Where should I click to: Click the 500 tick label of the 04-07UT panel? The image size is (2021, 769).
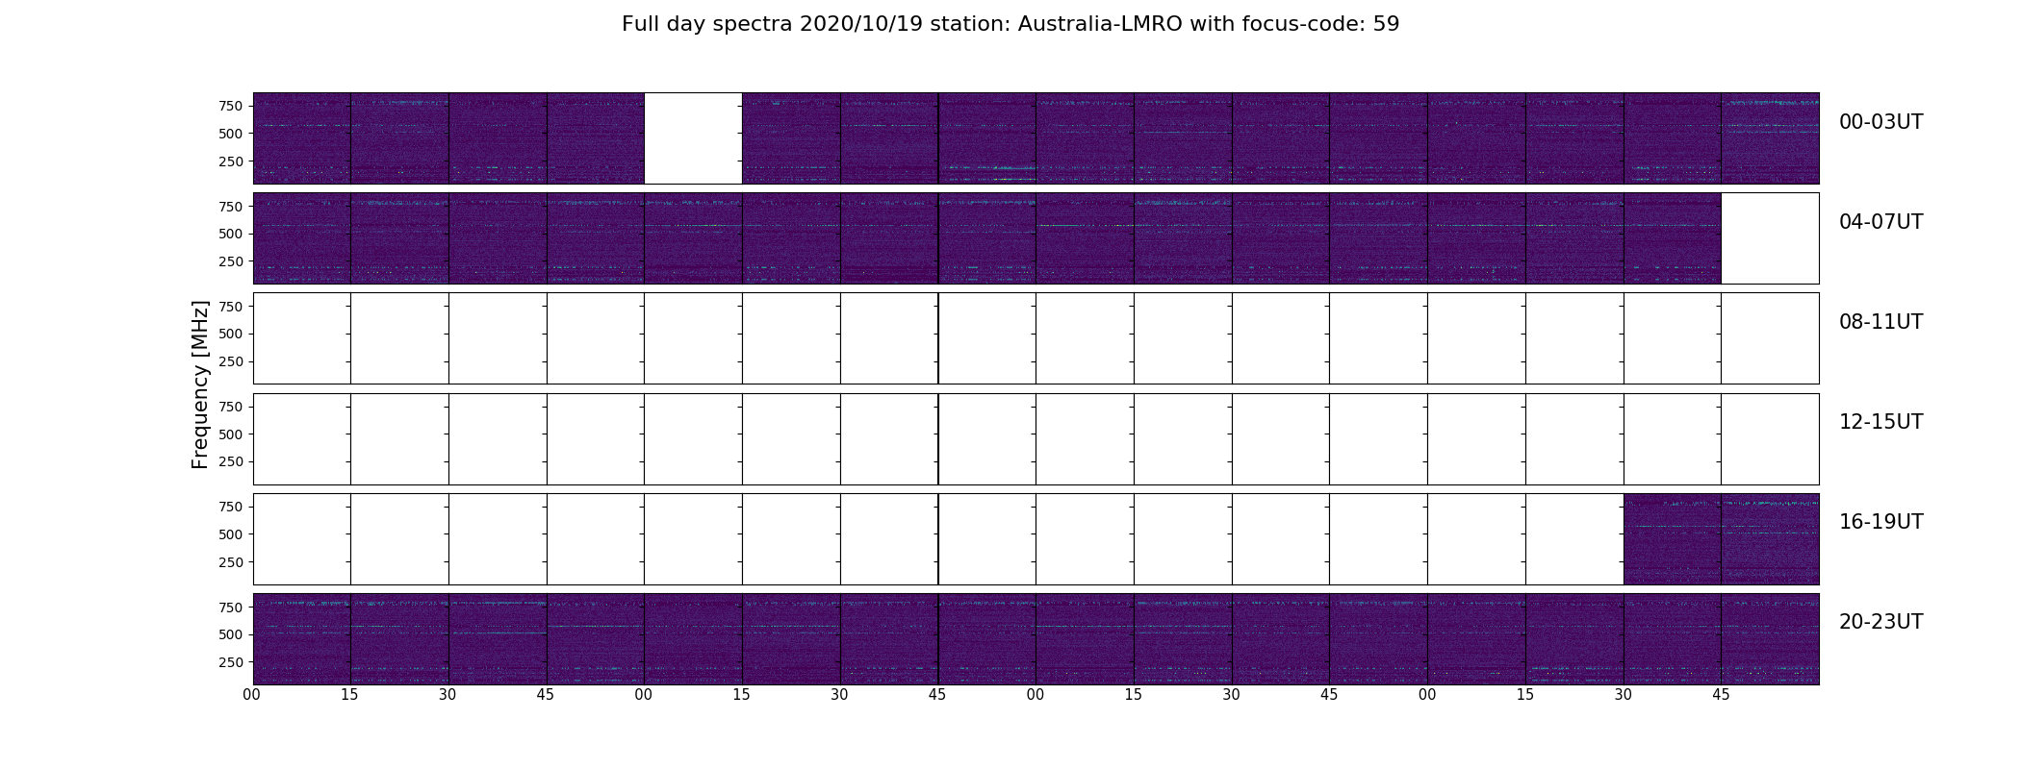tap(231, 234)
